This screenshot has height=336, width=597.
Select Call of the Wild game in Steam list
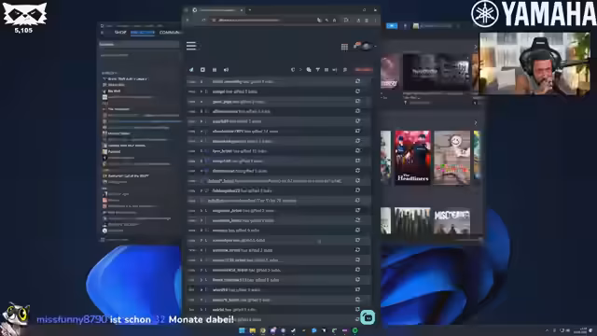[x=126, y=176]
